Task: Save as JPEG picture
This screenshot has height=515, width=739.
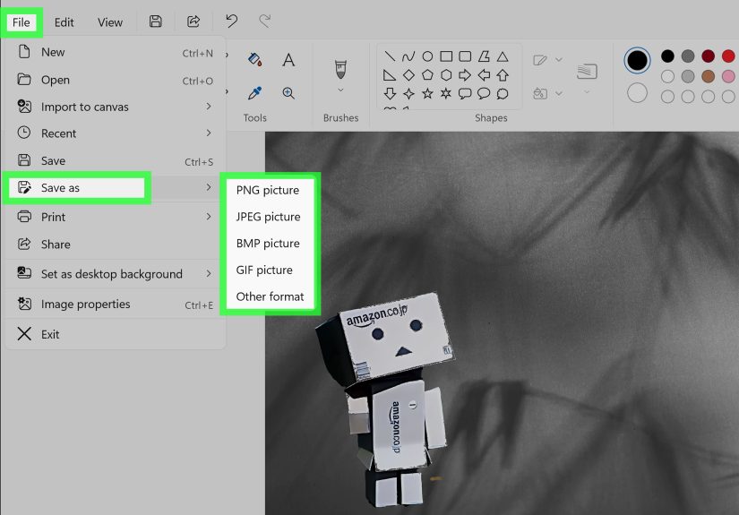Action: [270, 217]
